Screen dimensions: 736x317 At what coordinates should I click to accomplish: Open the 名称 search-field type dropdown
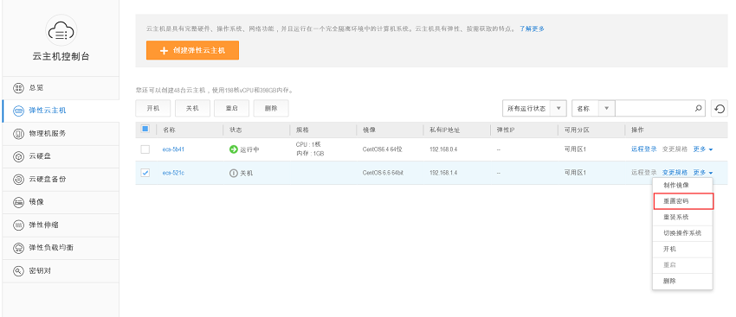tap(593, 108)
